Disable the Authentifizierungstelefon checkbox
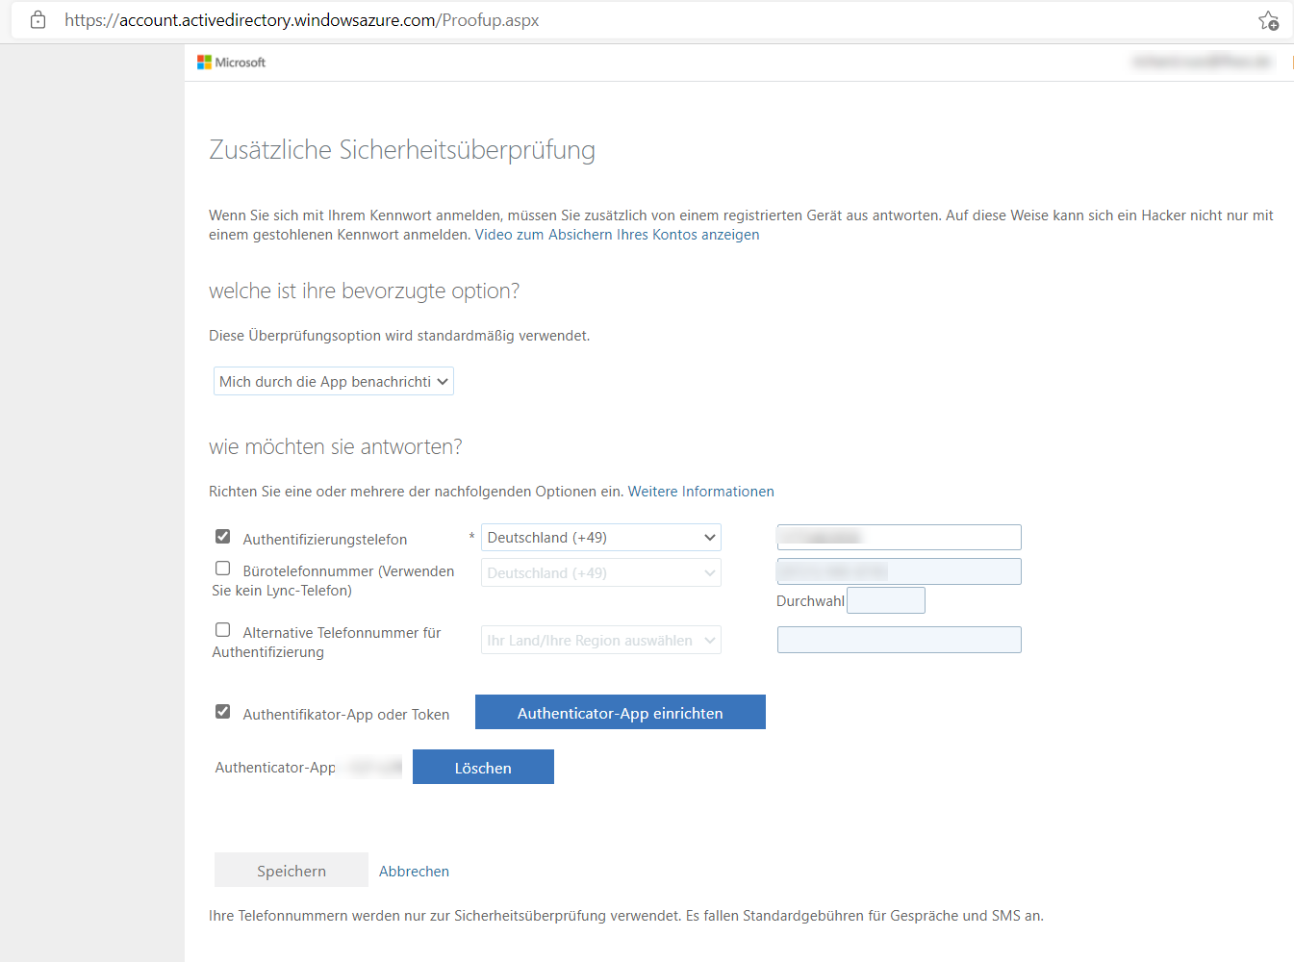 coord(222,536)
